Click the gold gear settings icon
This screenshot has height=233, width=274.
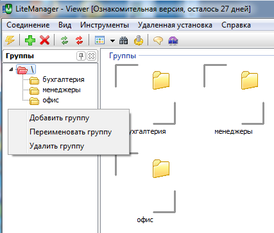coord(139,40)
